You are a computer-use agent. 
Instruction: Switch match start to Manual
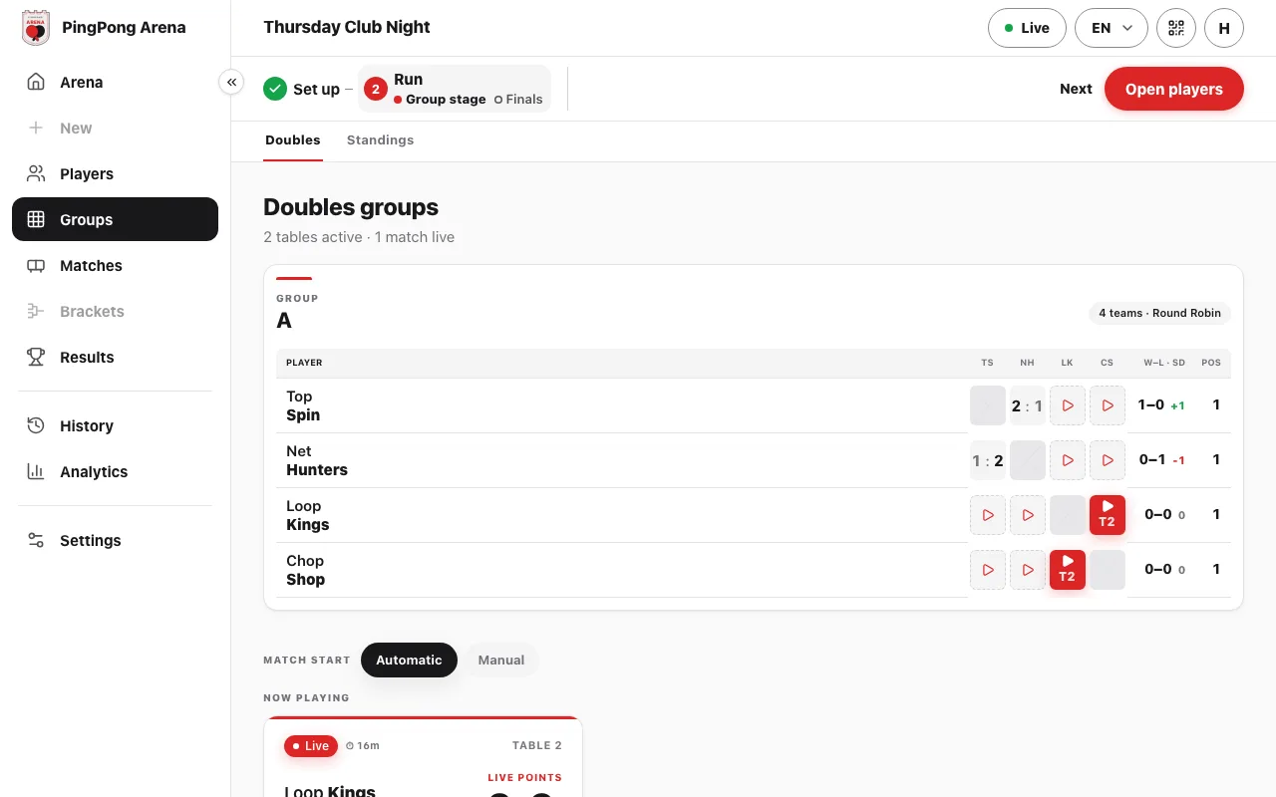(x=501, y=660)
